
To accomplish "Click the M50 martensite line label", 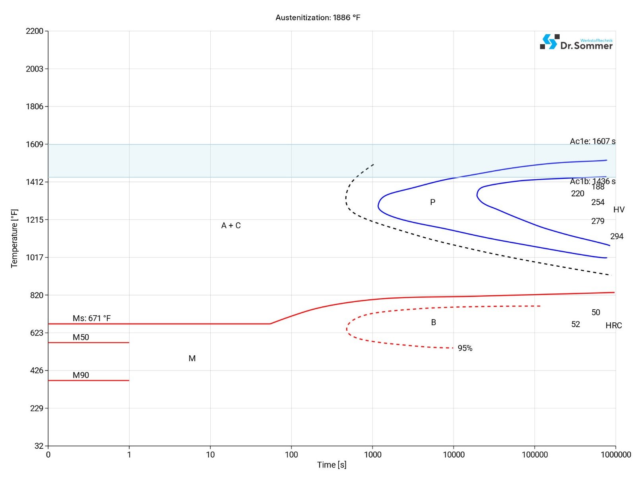I will 81,337.
